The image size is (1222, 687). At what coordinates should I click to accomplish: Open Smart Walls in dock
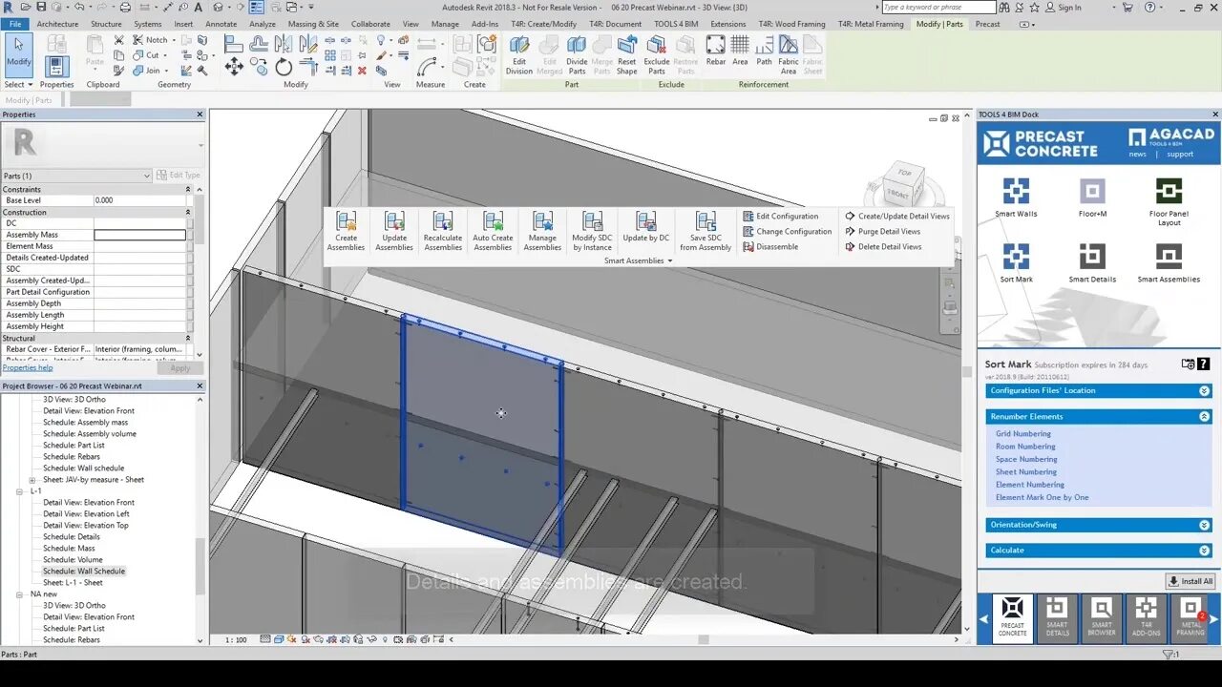pos(1016,198)
